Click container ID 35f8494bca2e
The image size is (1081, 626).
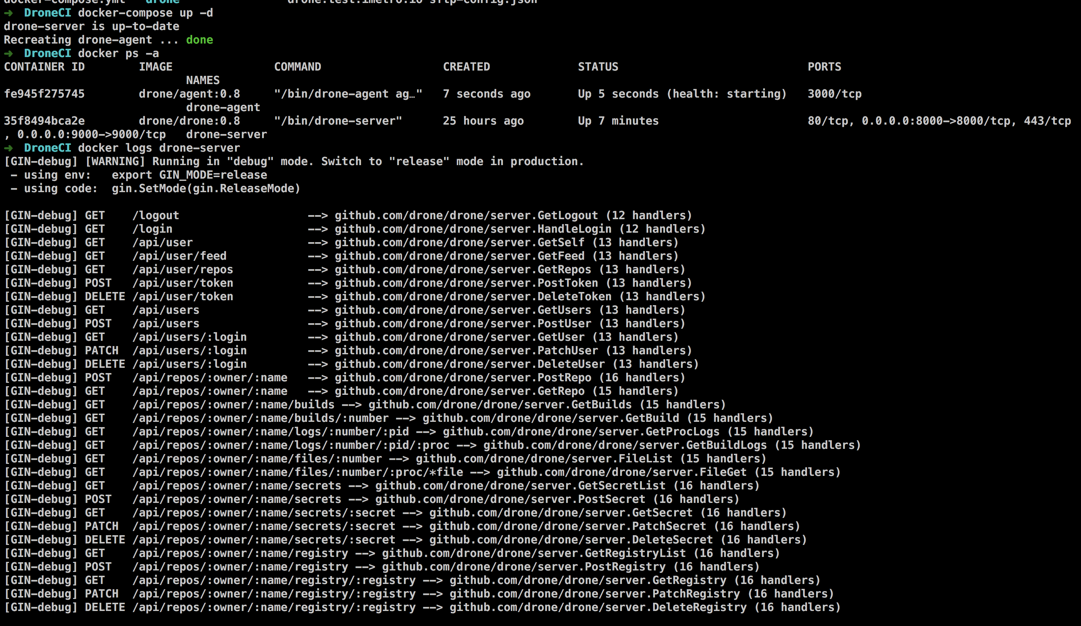tap(44, 121)
